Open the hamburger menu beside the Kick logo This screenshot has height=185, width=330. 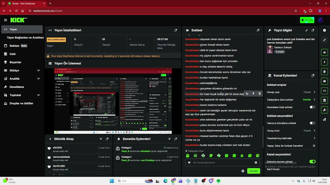point(5,20)
